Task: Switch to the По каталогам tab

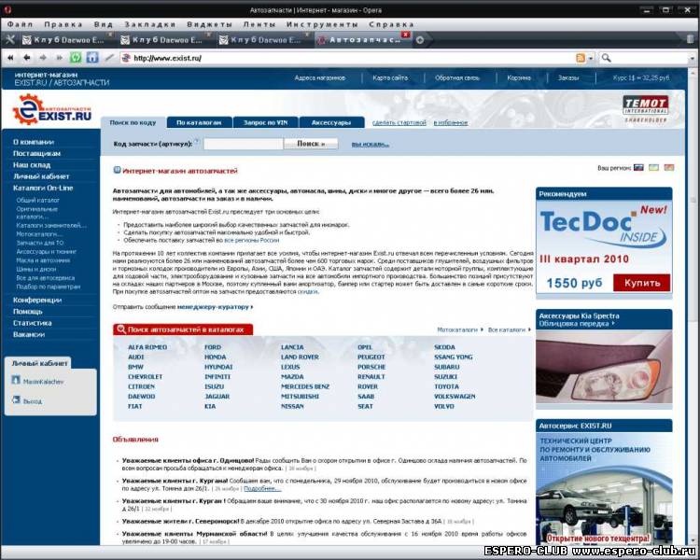Action: [x=199, y=122]
